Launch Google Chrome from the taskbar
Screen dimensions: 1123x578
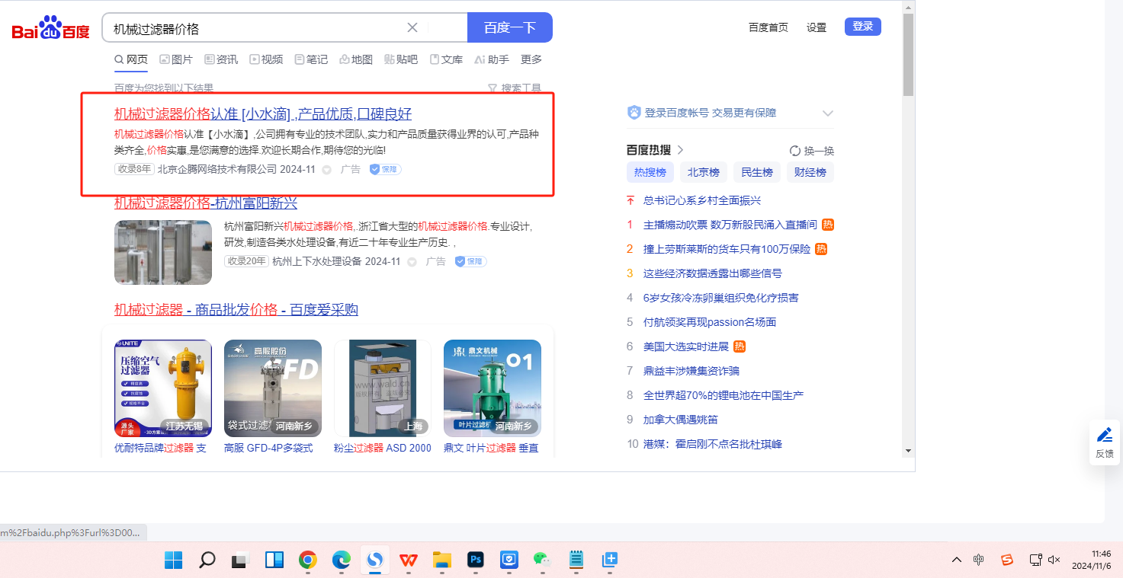click(x=308, y=560)
